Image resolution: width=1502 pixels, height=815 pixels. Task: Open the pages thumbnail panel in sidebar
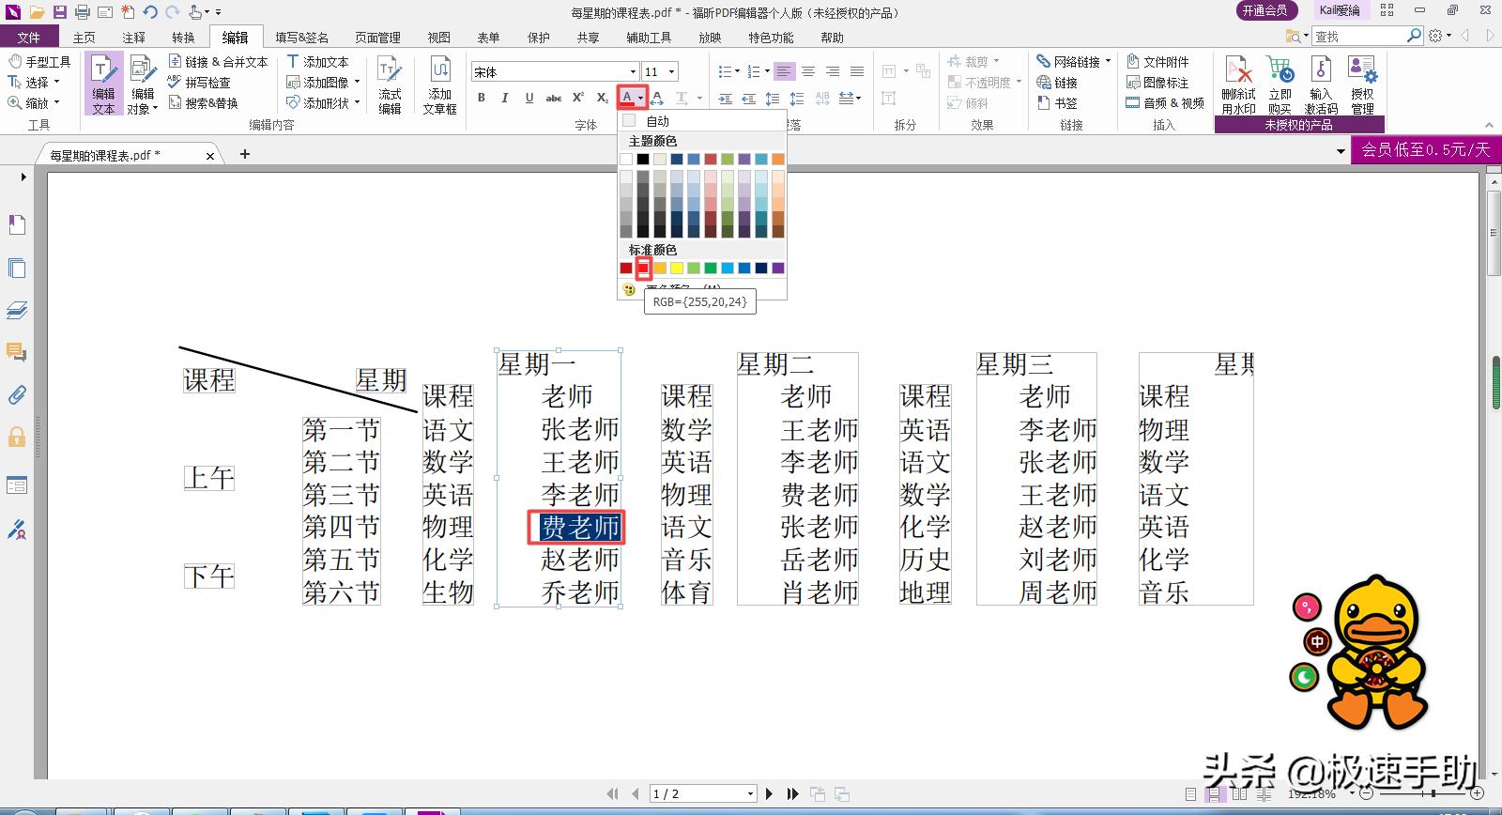click(x=17, y=268)
